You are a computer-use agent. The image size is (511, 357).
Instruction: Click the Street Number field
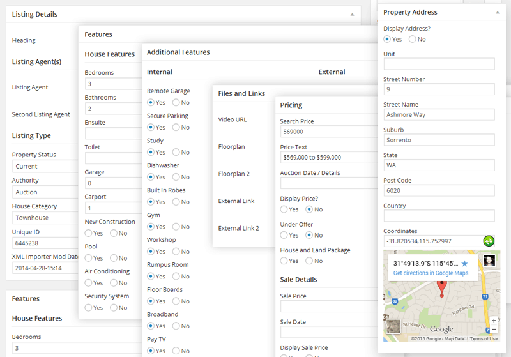pyautogui.click(x=439, y=89)
